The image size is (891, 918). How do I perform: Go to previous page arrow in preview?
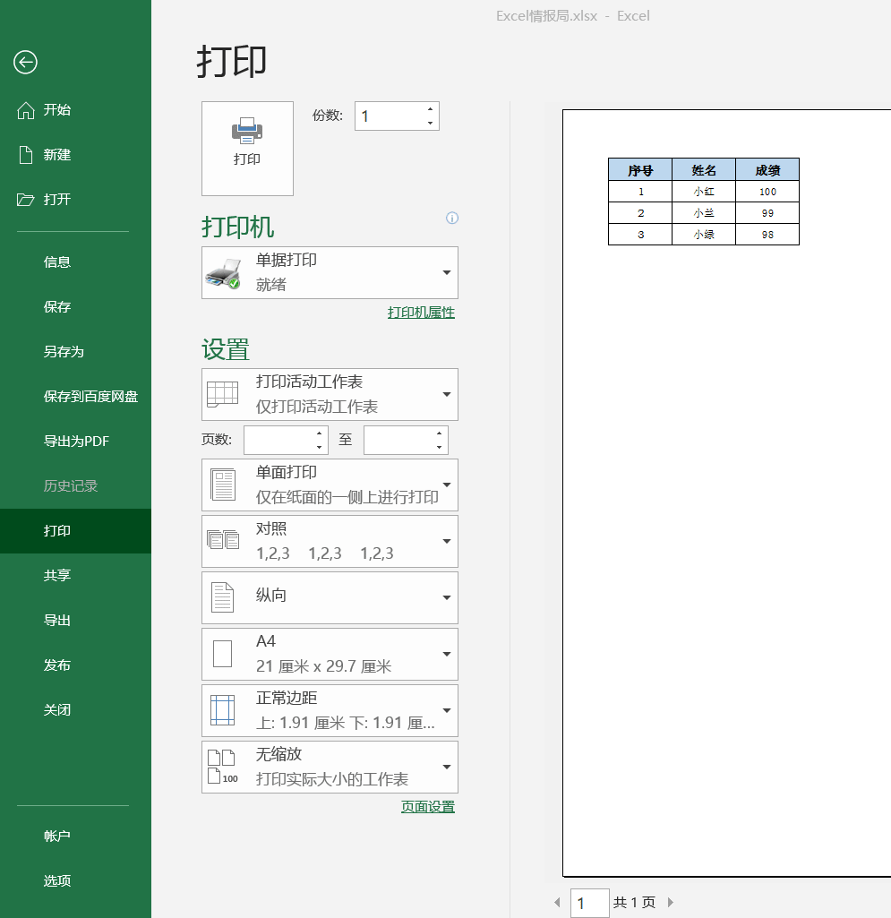(x=557, y=902)
